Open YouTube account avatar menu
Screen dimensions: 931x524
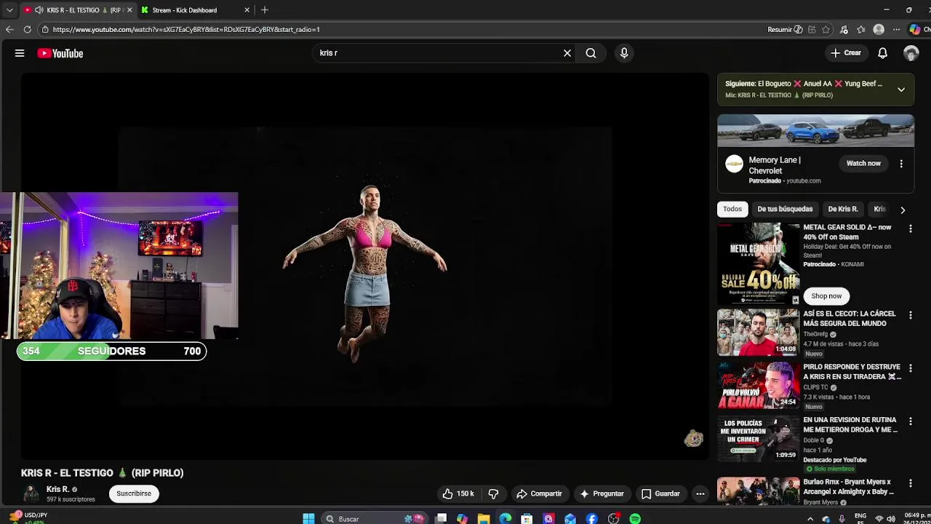[911, 53]
